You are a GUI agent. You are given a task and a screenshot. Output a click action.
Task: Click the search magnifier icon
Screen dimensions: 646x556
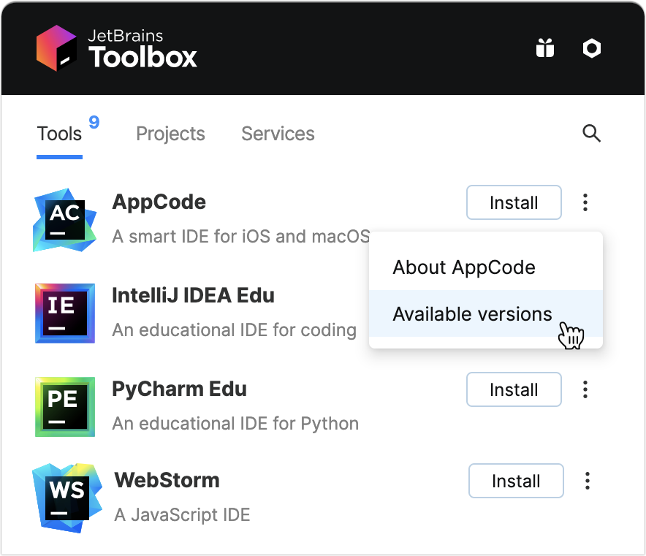click(x=591, y=133)
